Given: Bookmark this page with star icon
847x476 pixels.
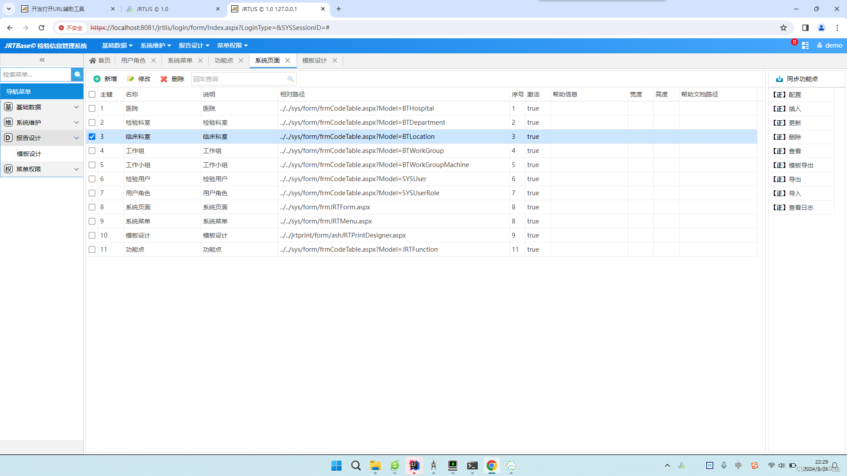Looking at the screenshot, I should coord(783,28).
